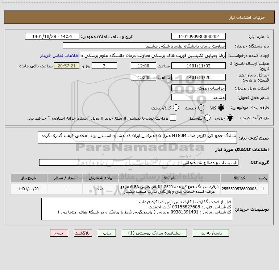Viewport: 279px width, 270px height.
Task: Click the validity time field 15:00
Action: point(143,78)
